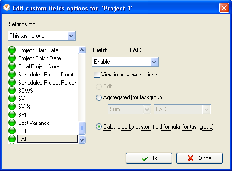Open the Settings for task group dropdown
The height and width of the screenshot is (171, 232).
41,36
